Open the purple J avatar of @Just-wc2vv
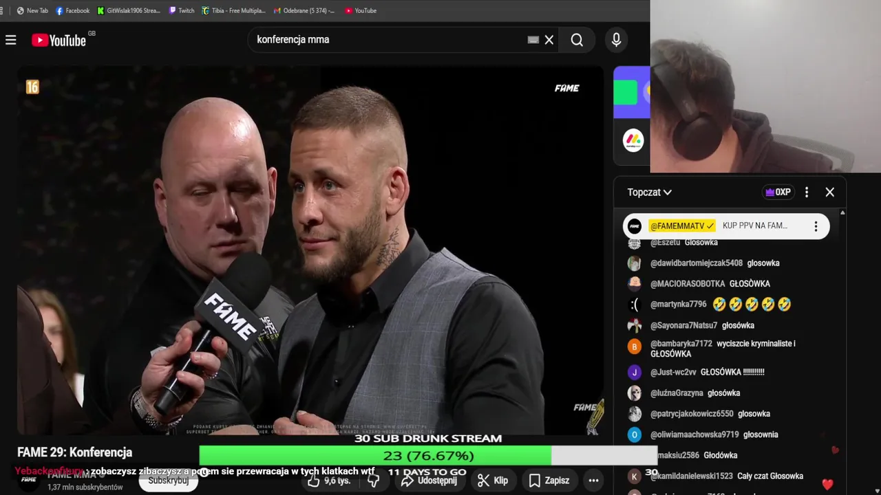 coord(635,372)
